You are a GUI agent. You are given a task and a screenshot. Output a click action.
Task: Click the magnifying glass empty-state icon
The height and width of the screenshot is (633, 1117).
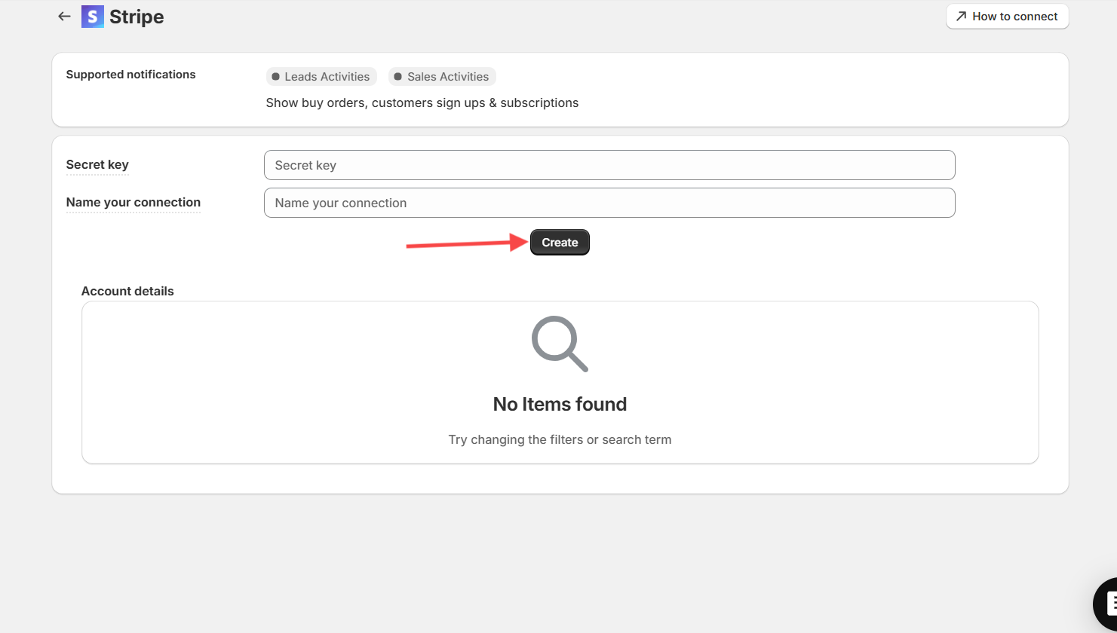click(x=560, y=344)
